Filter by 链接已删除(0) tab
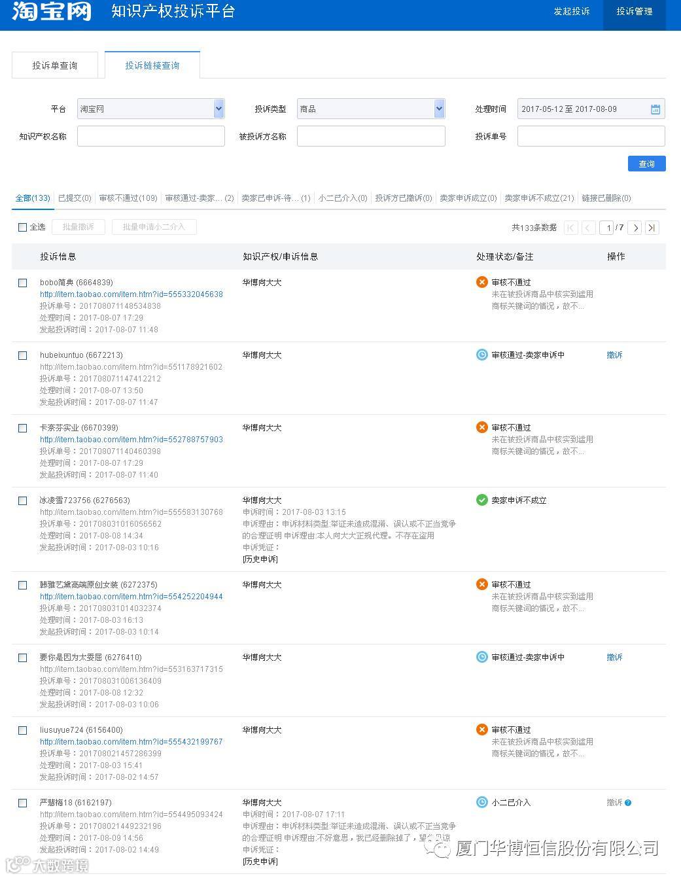Viewport: 681px width, 878px height. pyautogui.click(x=606, y=198)
